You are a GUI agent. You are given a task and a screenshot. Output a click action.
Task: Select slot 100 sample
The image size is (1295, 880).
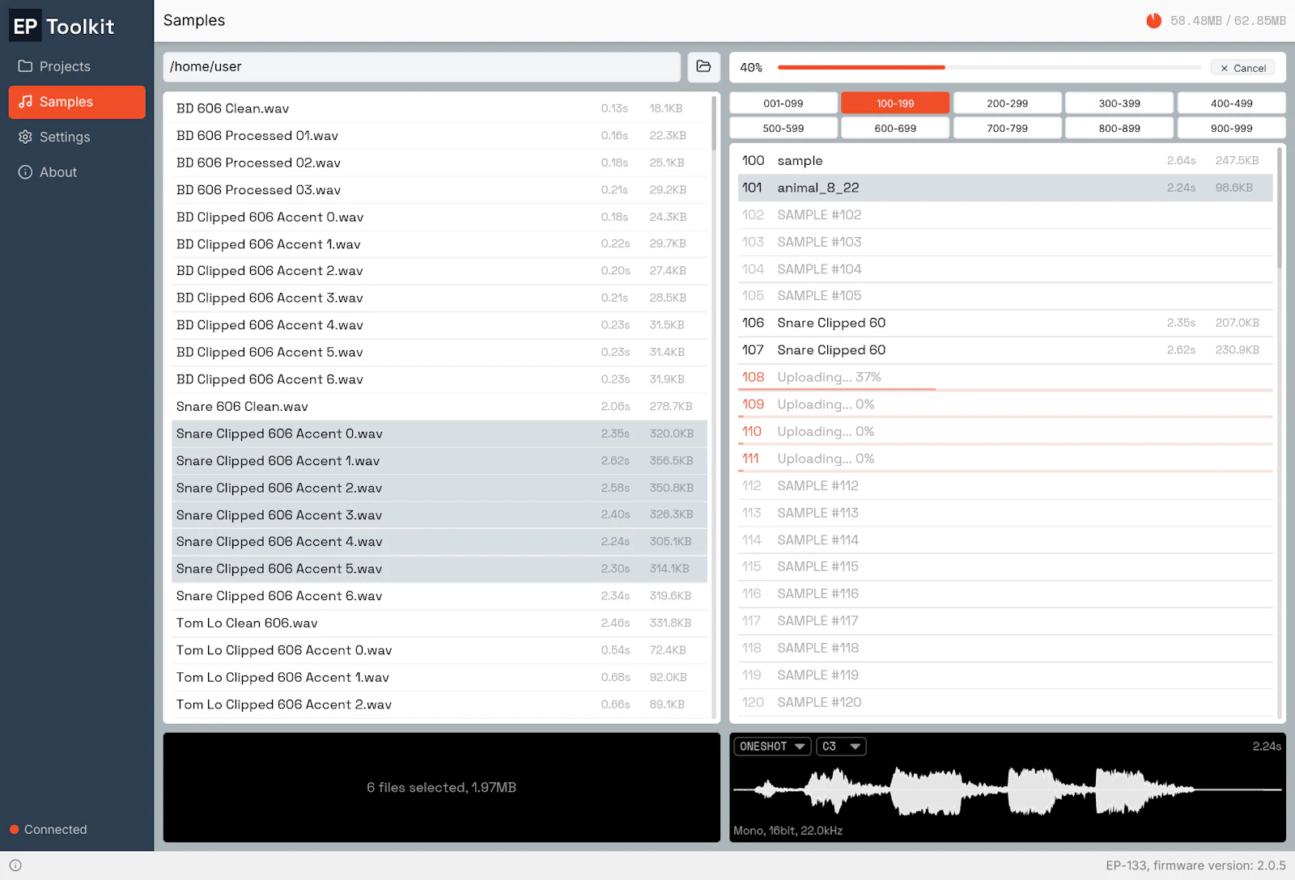1005,161
